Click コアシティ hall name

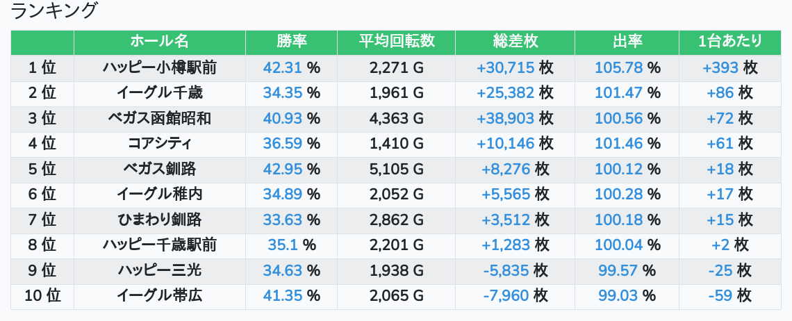pyautogui.click(x=159, y=144)
